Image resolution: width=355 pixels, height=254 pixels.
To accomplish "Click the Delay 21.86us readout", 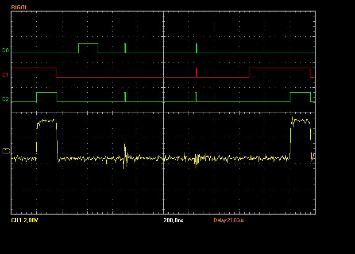I will (229, 220).
